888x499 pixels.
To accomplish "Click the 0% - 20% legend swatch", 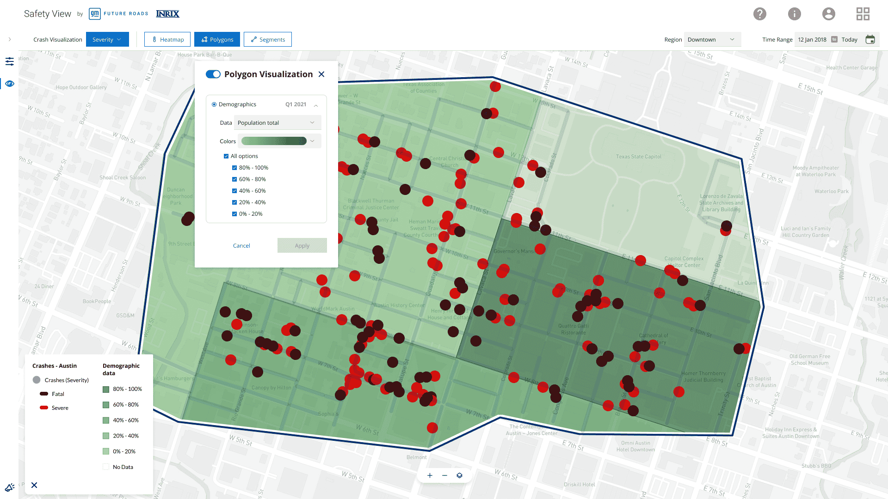I will [x=106, y=451].
